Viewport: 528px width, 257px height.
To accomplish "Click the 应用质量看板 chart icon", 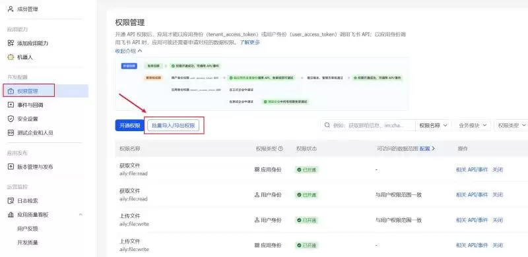I will click(x=11, y=215).
